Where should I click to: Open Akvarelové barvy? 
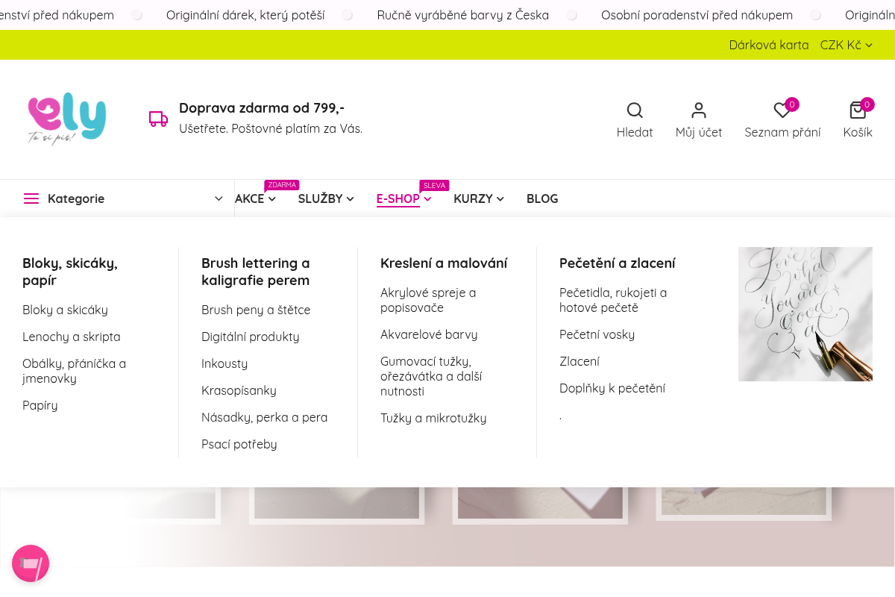[429, 334]
